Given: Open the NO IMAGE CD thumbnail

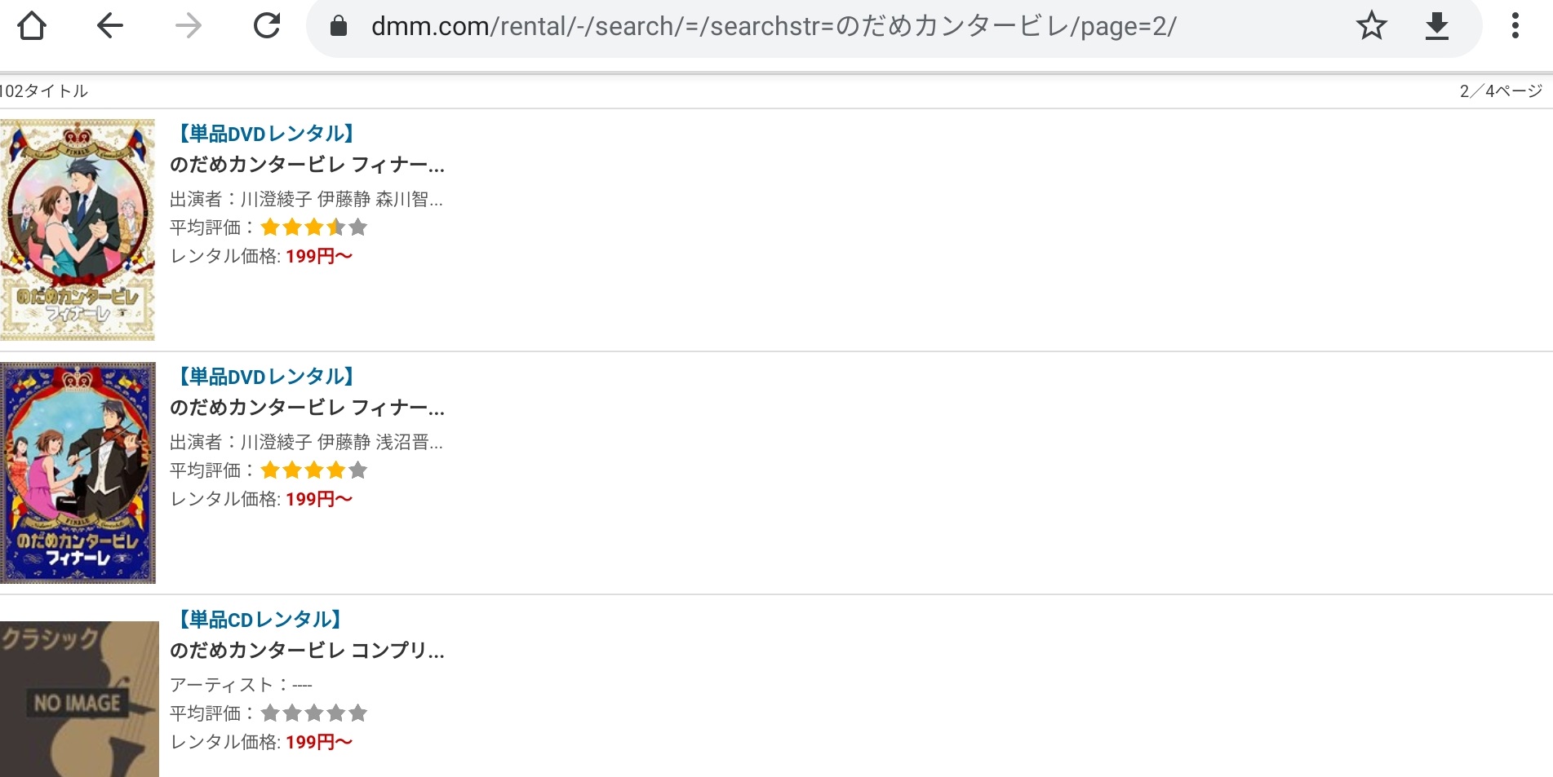Looking at the screenshot, I should 79,699.
